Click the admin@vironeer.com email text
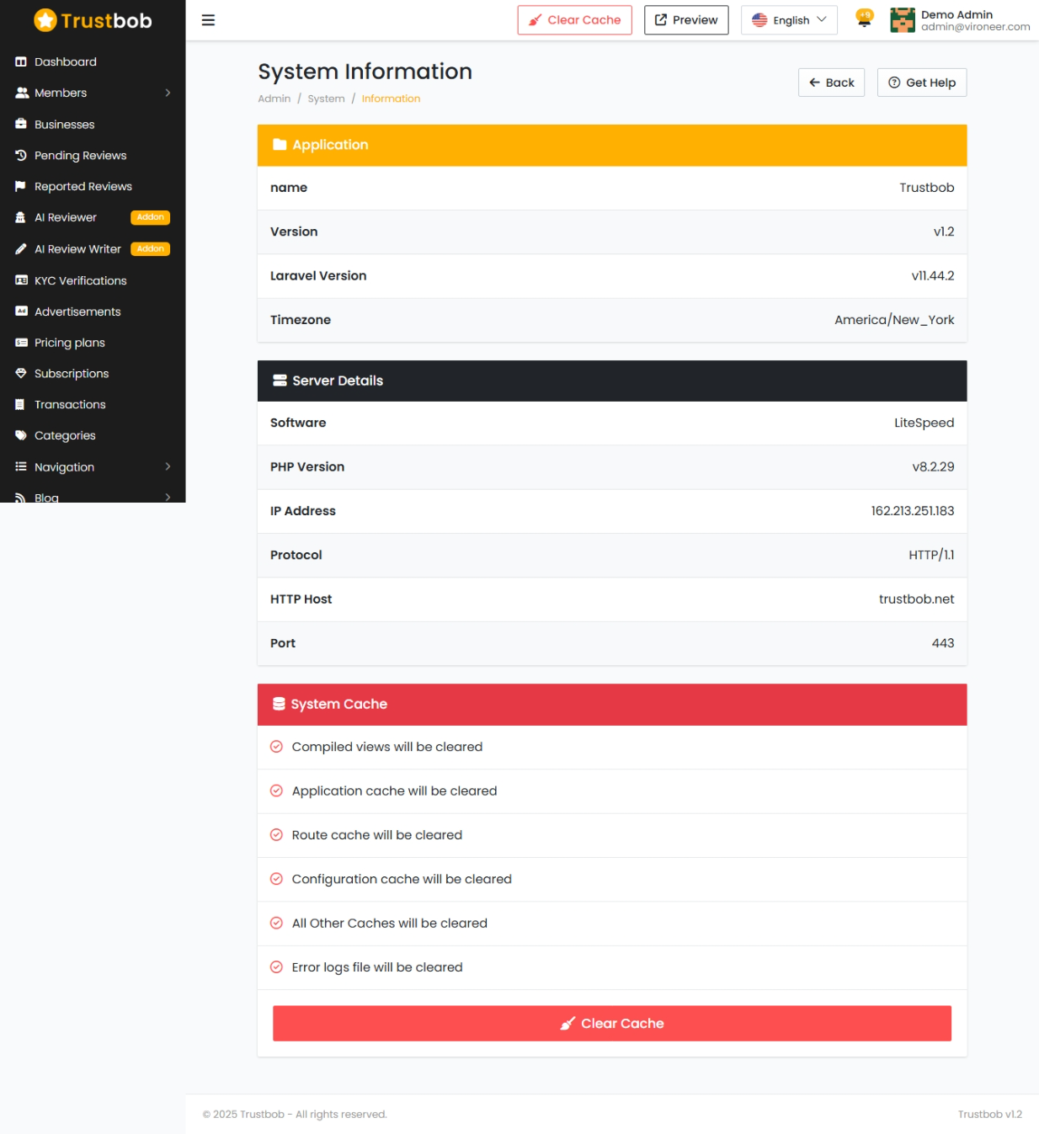The width and height of the screenshot is (1039, 1134). pyautogui.click(x=975, y=27)
